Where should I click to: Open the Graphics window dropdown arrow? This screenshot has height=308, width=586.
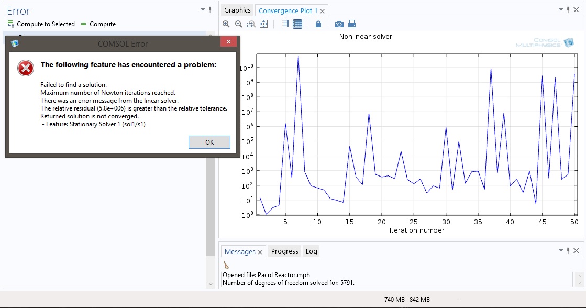[561, 9]
